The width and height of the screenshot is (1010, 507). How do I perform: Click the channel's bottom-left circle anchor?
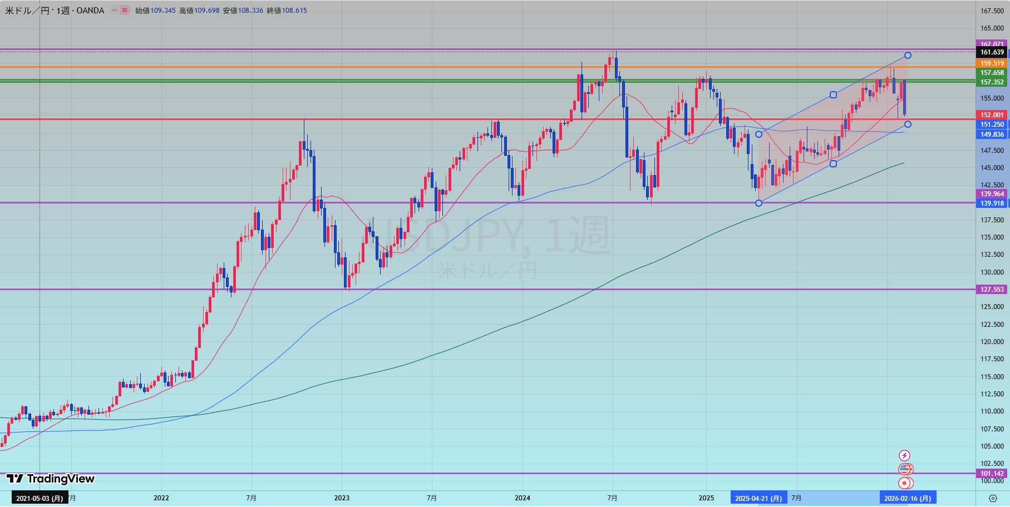[x=758, y=203]
